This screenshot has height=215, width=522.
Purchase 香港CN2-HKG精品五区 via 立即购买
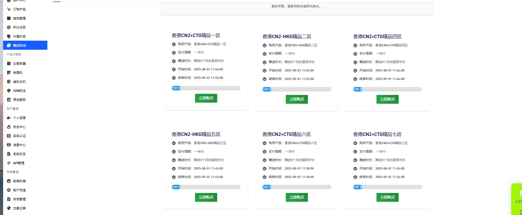point(206,197)
